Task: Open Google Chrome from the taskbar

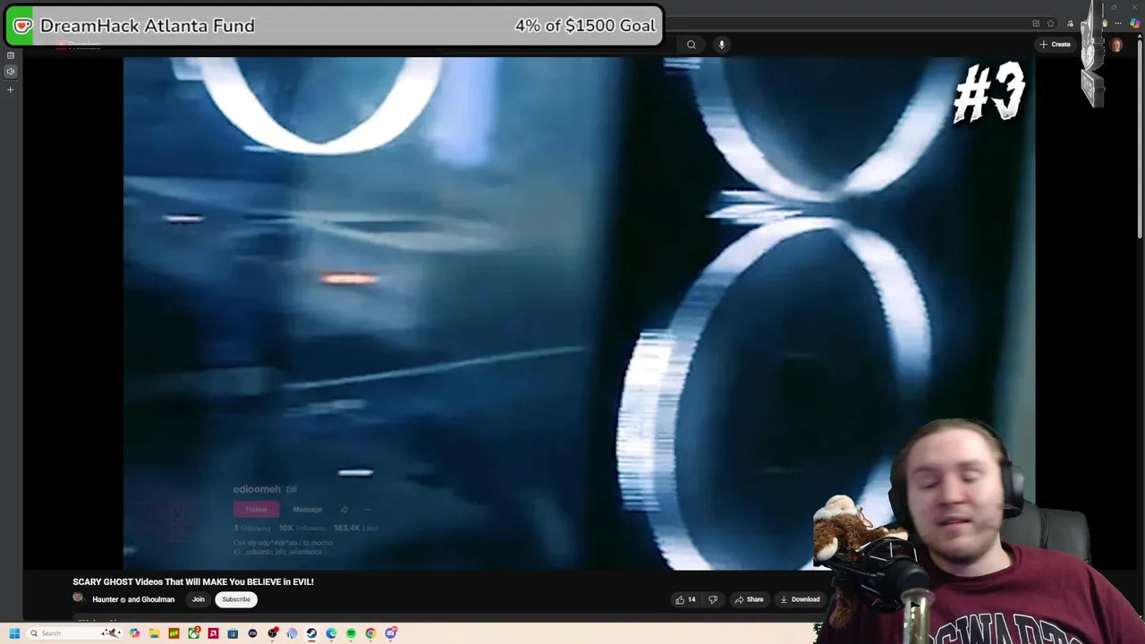Action: (x=370, y=633)
